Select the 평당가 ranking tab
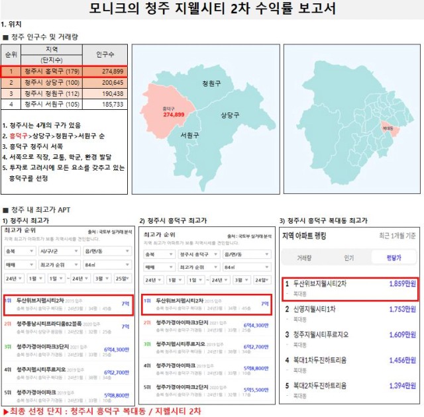The image size is (424, 417). [x=394, y=257]
